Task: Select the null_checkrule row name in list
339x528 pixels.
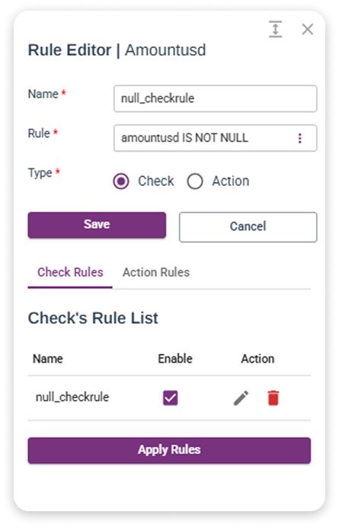Action: (72, 398)
